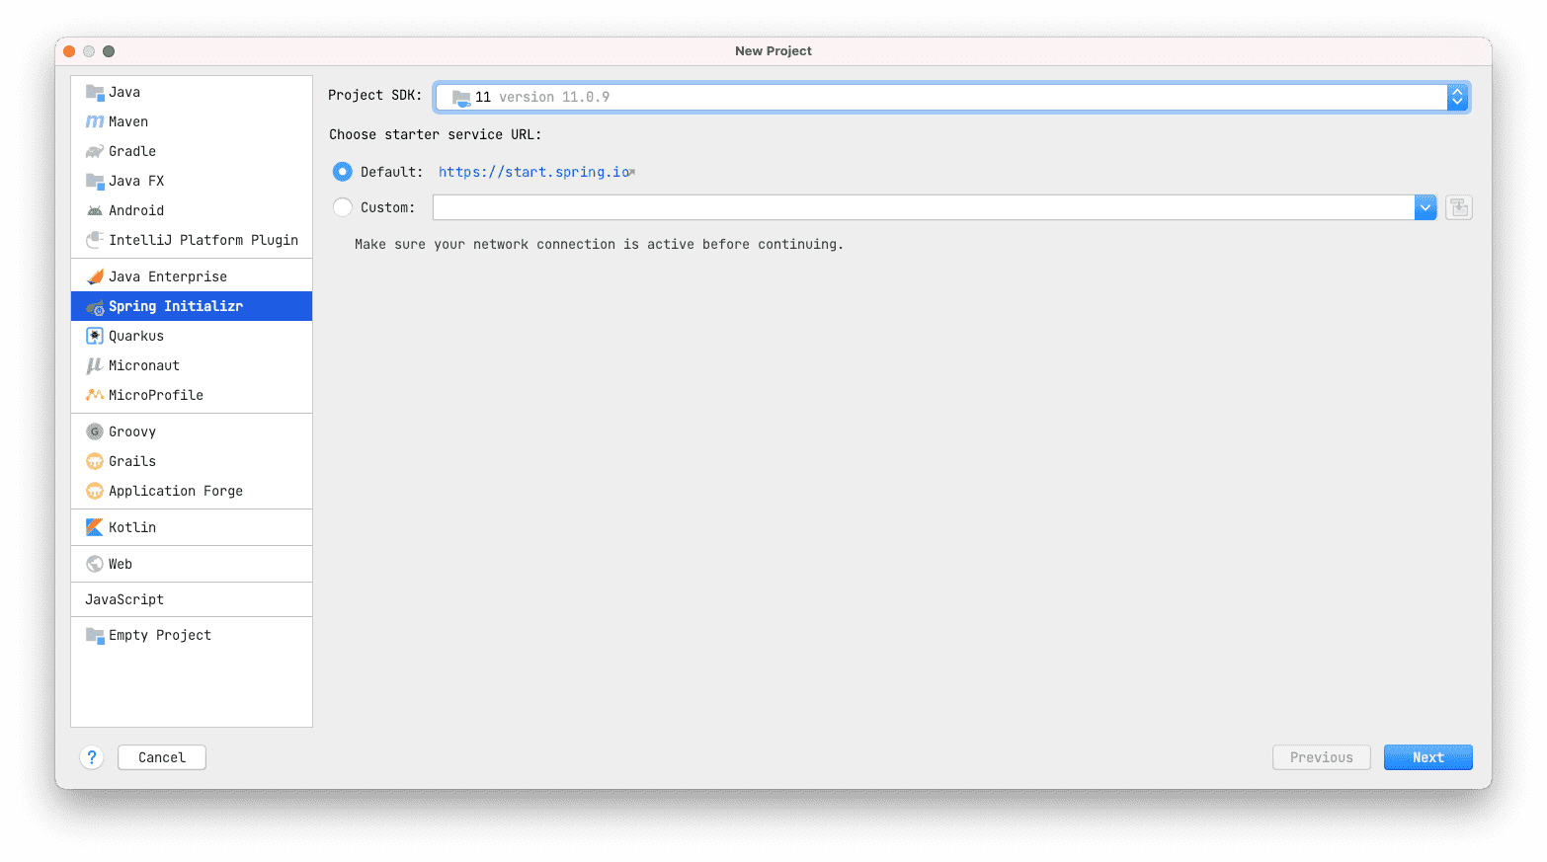1547x862 pixels.
Task: Enable the Custom starter service URL
Action: click(342, 207)
